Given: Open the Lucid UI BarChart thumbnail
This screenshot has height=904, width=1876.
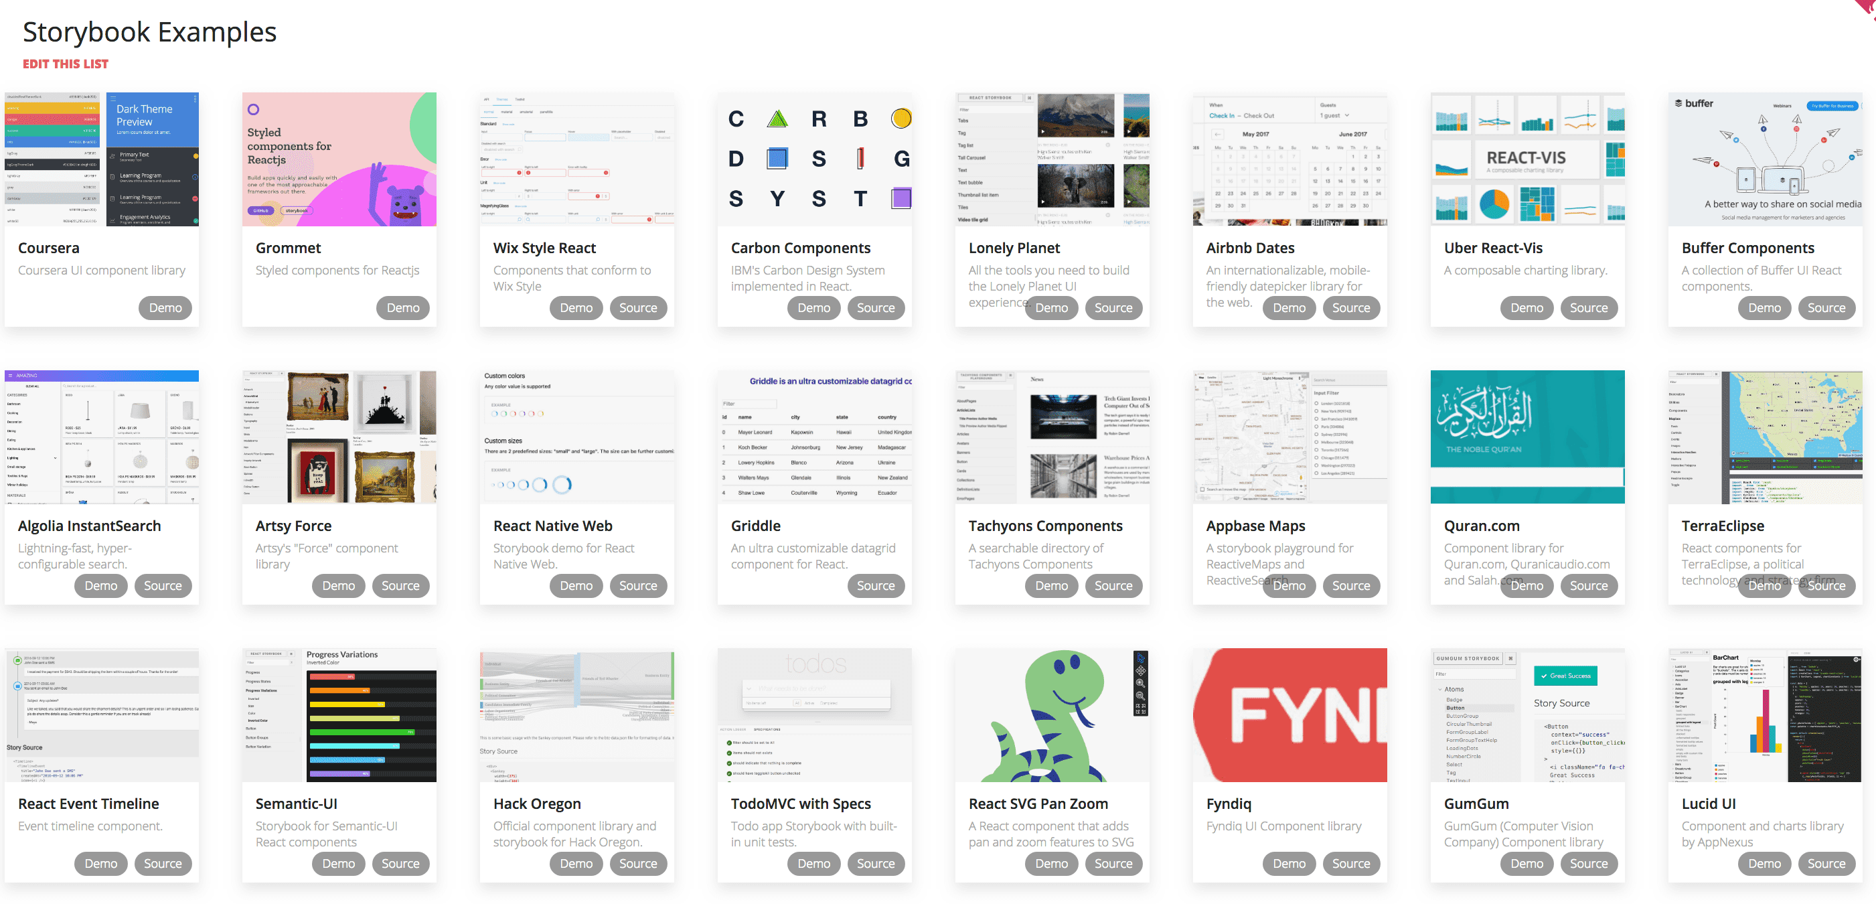Looking at the screenshot, I should click(1766, 715).
